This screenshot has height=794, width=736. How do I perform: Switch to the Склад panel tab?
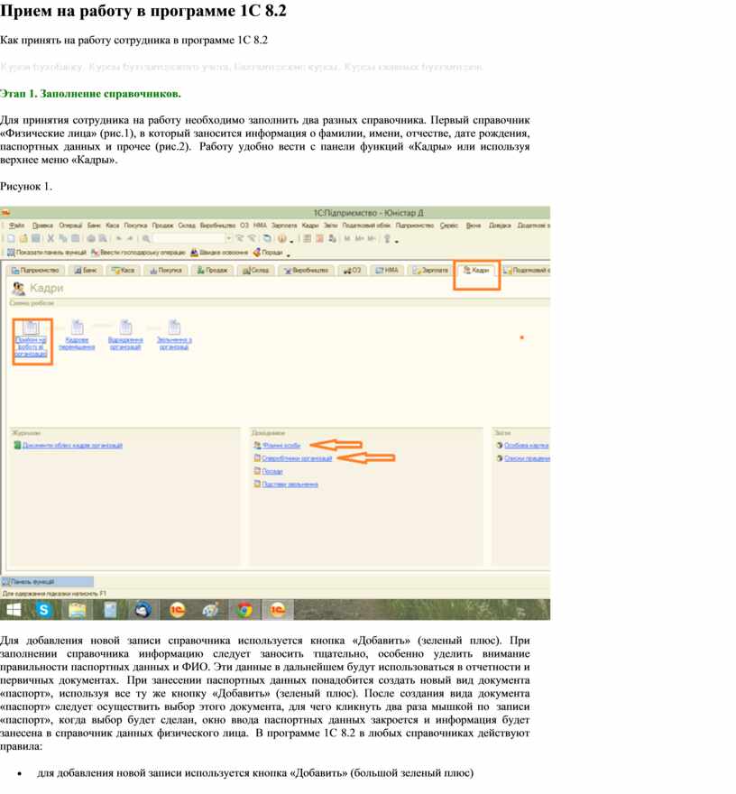(x=255, y=271)
